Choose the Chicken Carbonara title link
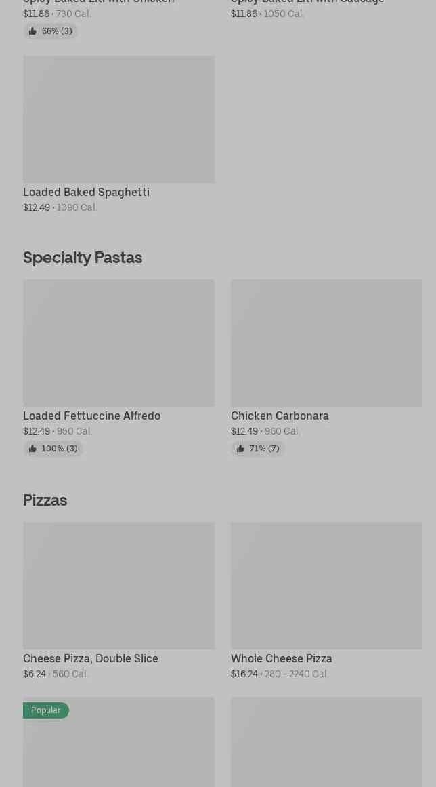Image resolution: width=436 pixels, height=787 pixels. pos(280,416)
